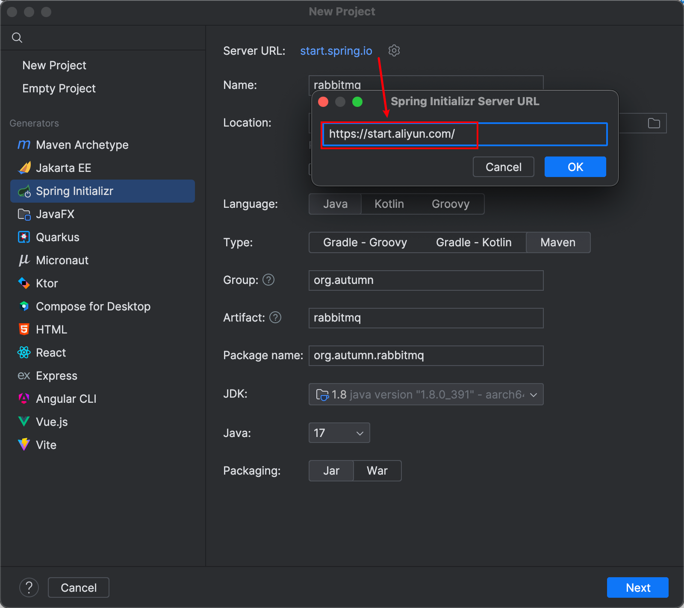Image resolution: width=684 pixels, height=608 pixels.
Task: Click the search magnifier icon
Action: 17,38
